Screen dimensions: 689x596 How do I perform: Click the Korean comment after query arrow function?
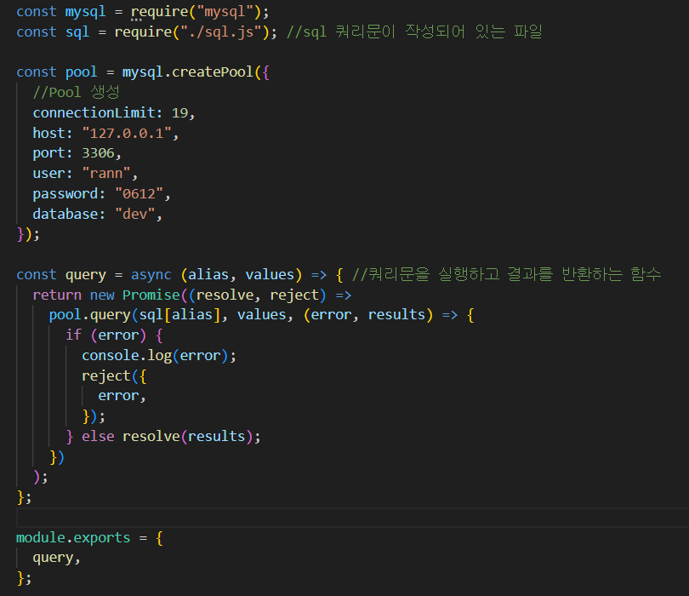pos(506,274)
